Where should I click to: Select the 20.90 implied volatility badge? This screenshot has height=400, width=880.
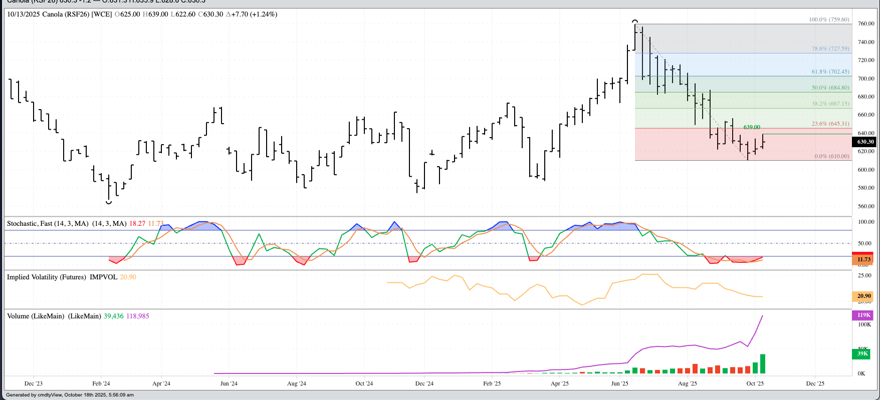point(863,296)
